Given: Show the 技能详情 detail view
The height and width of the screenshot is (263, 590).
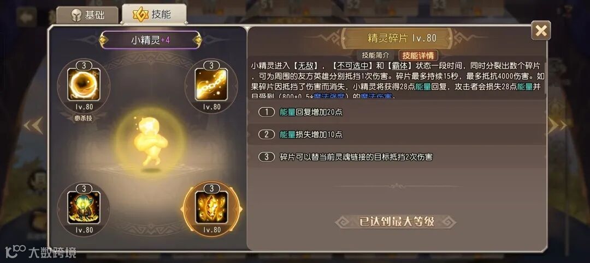Looking at the screenshot, I should click(418, 55).
